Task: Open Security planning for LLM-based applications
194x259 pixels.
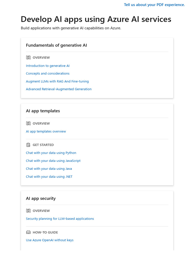Action: pyautogui.click(x=60, y=219)
